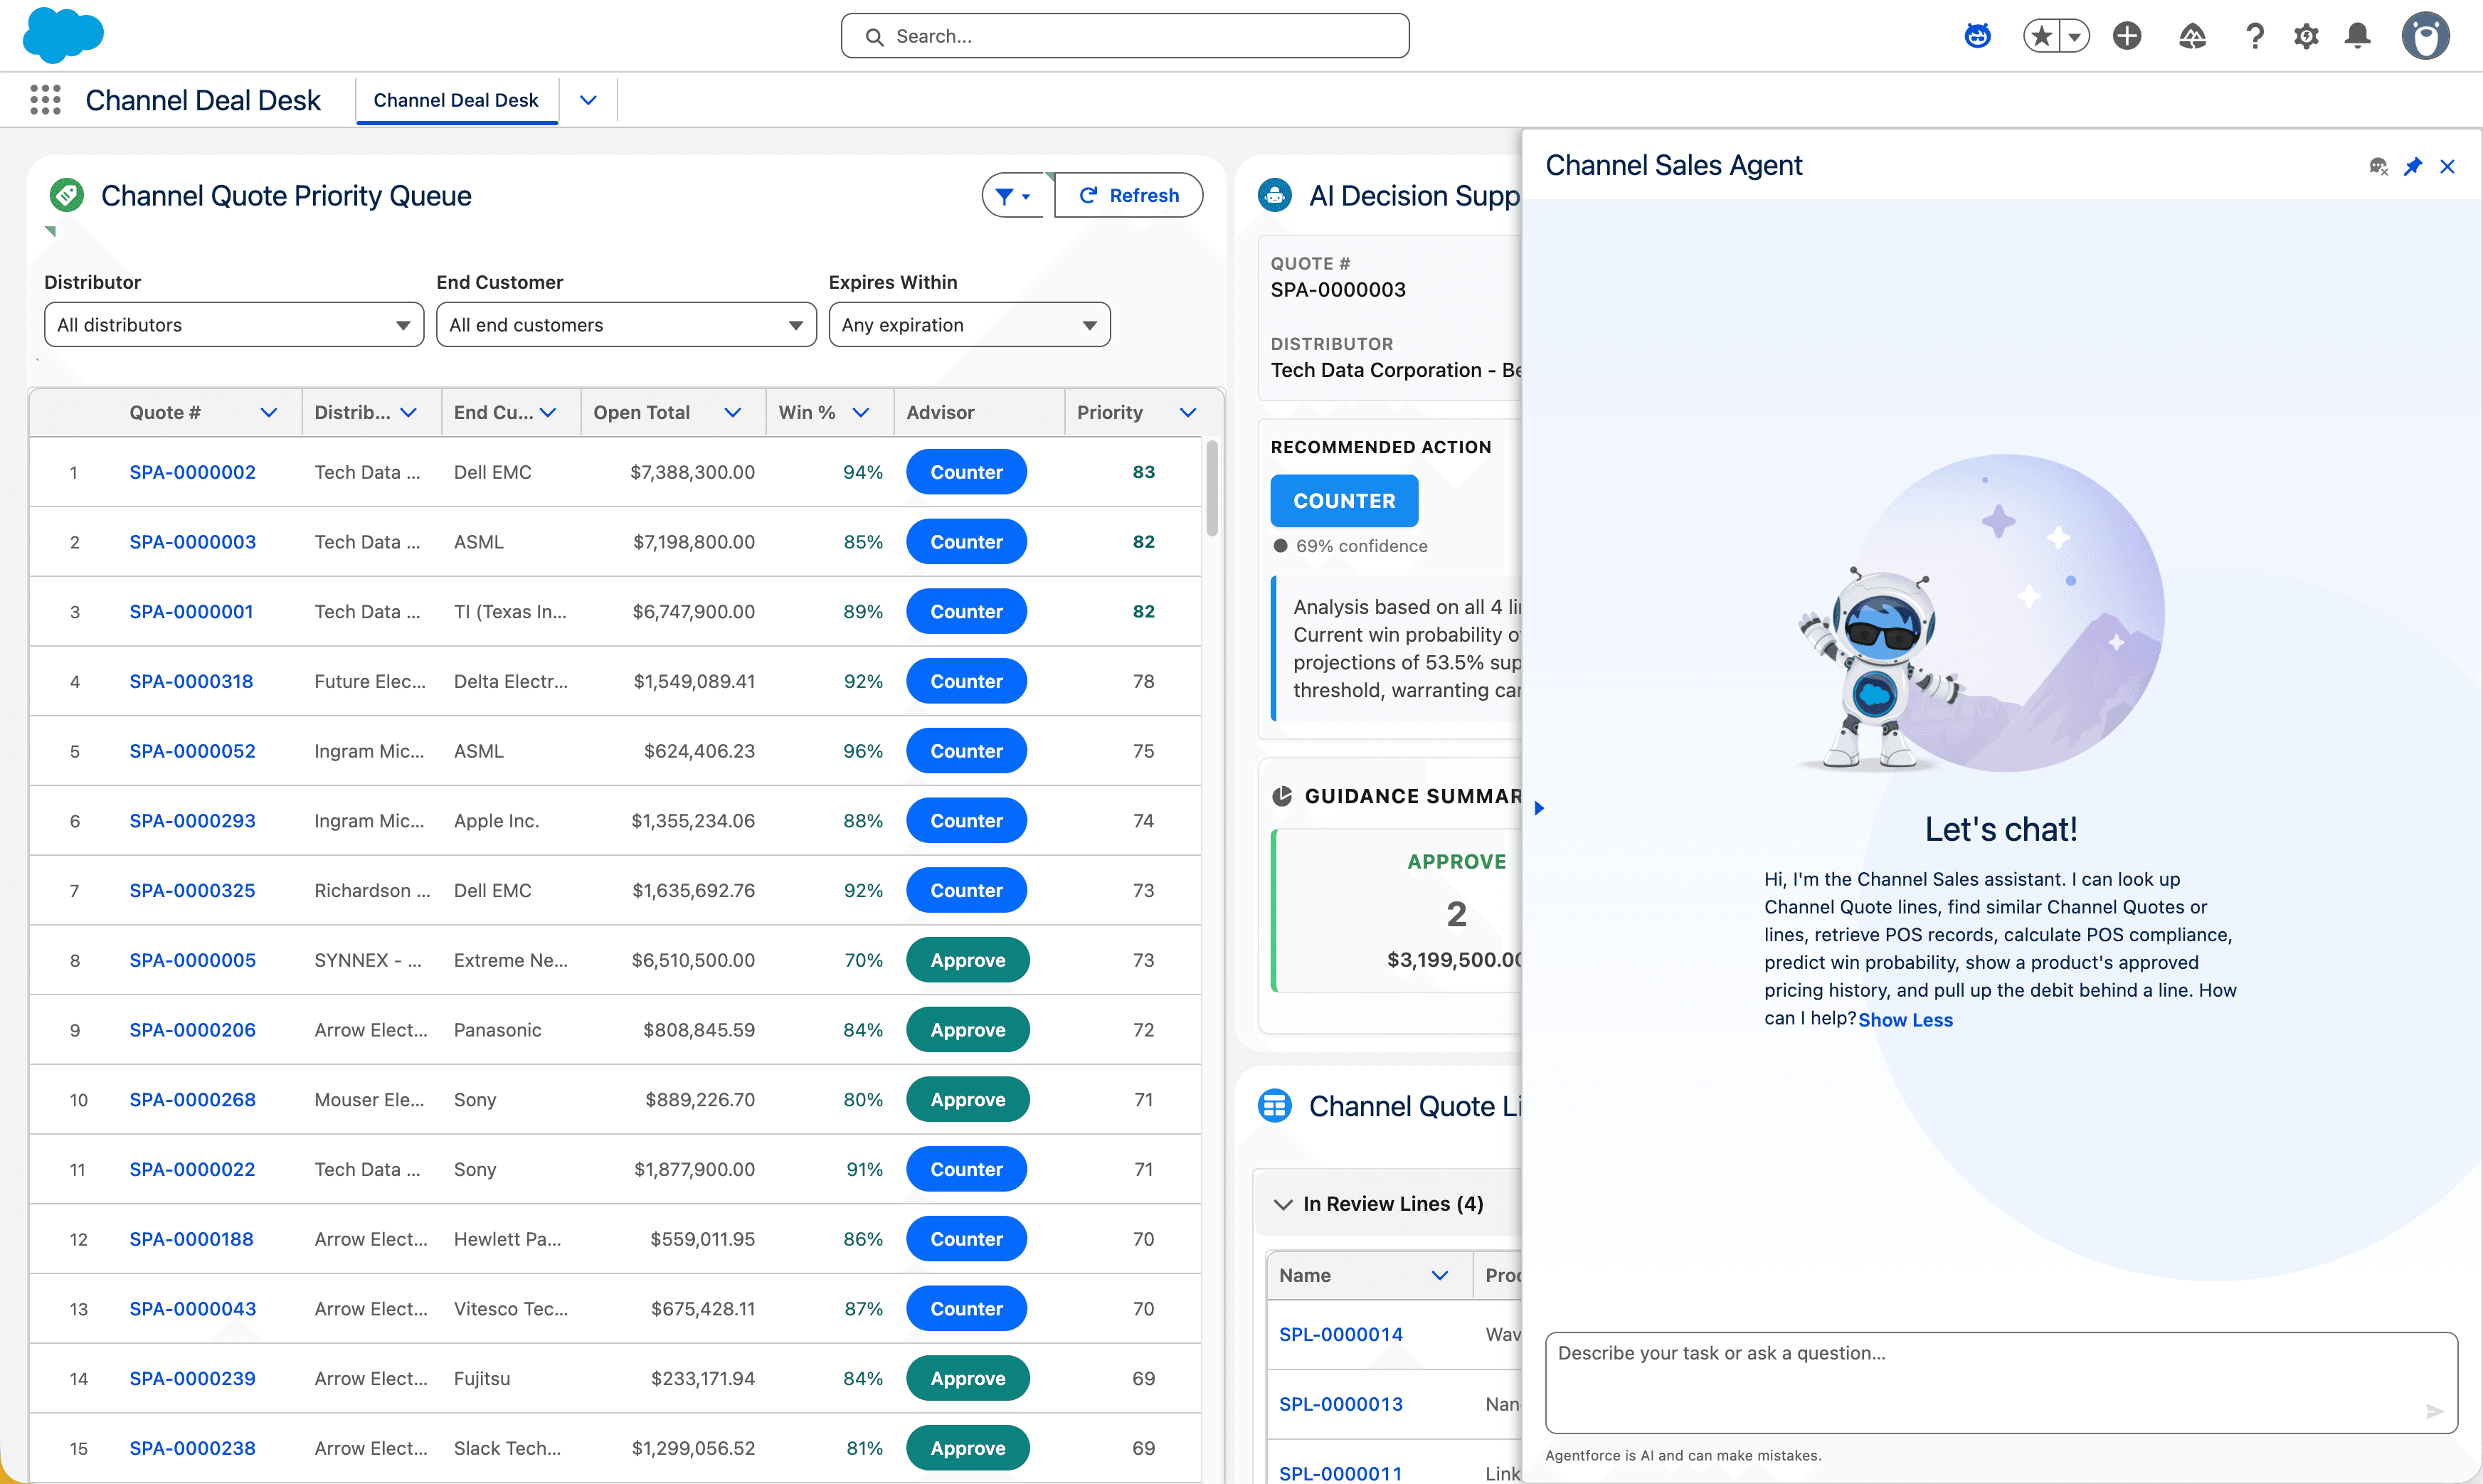Screen dimensions: 2483x1484
Task: Open the Notifications bell
Action: (x=2358, y=36)
